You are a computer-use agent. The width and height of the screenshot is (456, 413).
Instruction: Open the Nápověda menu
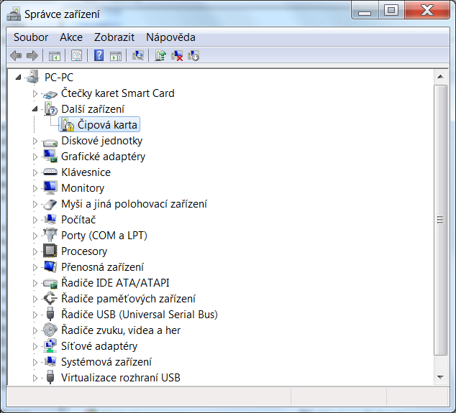point(170,37)
